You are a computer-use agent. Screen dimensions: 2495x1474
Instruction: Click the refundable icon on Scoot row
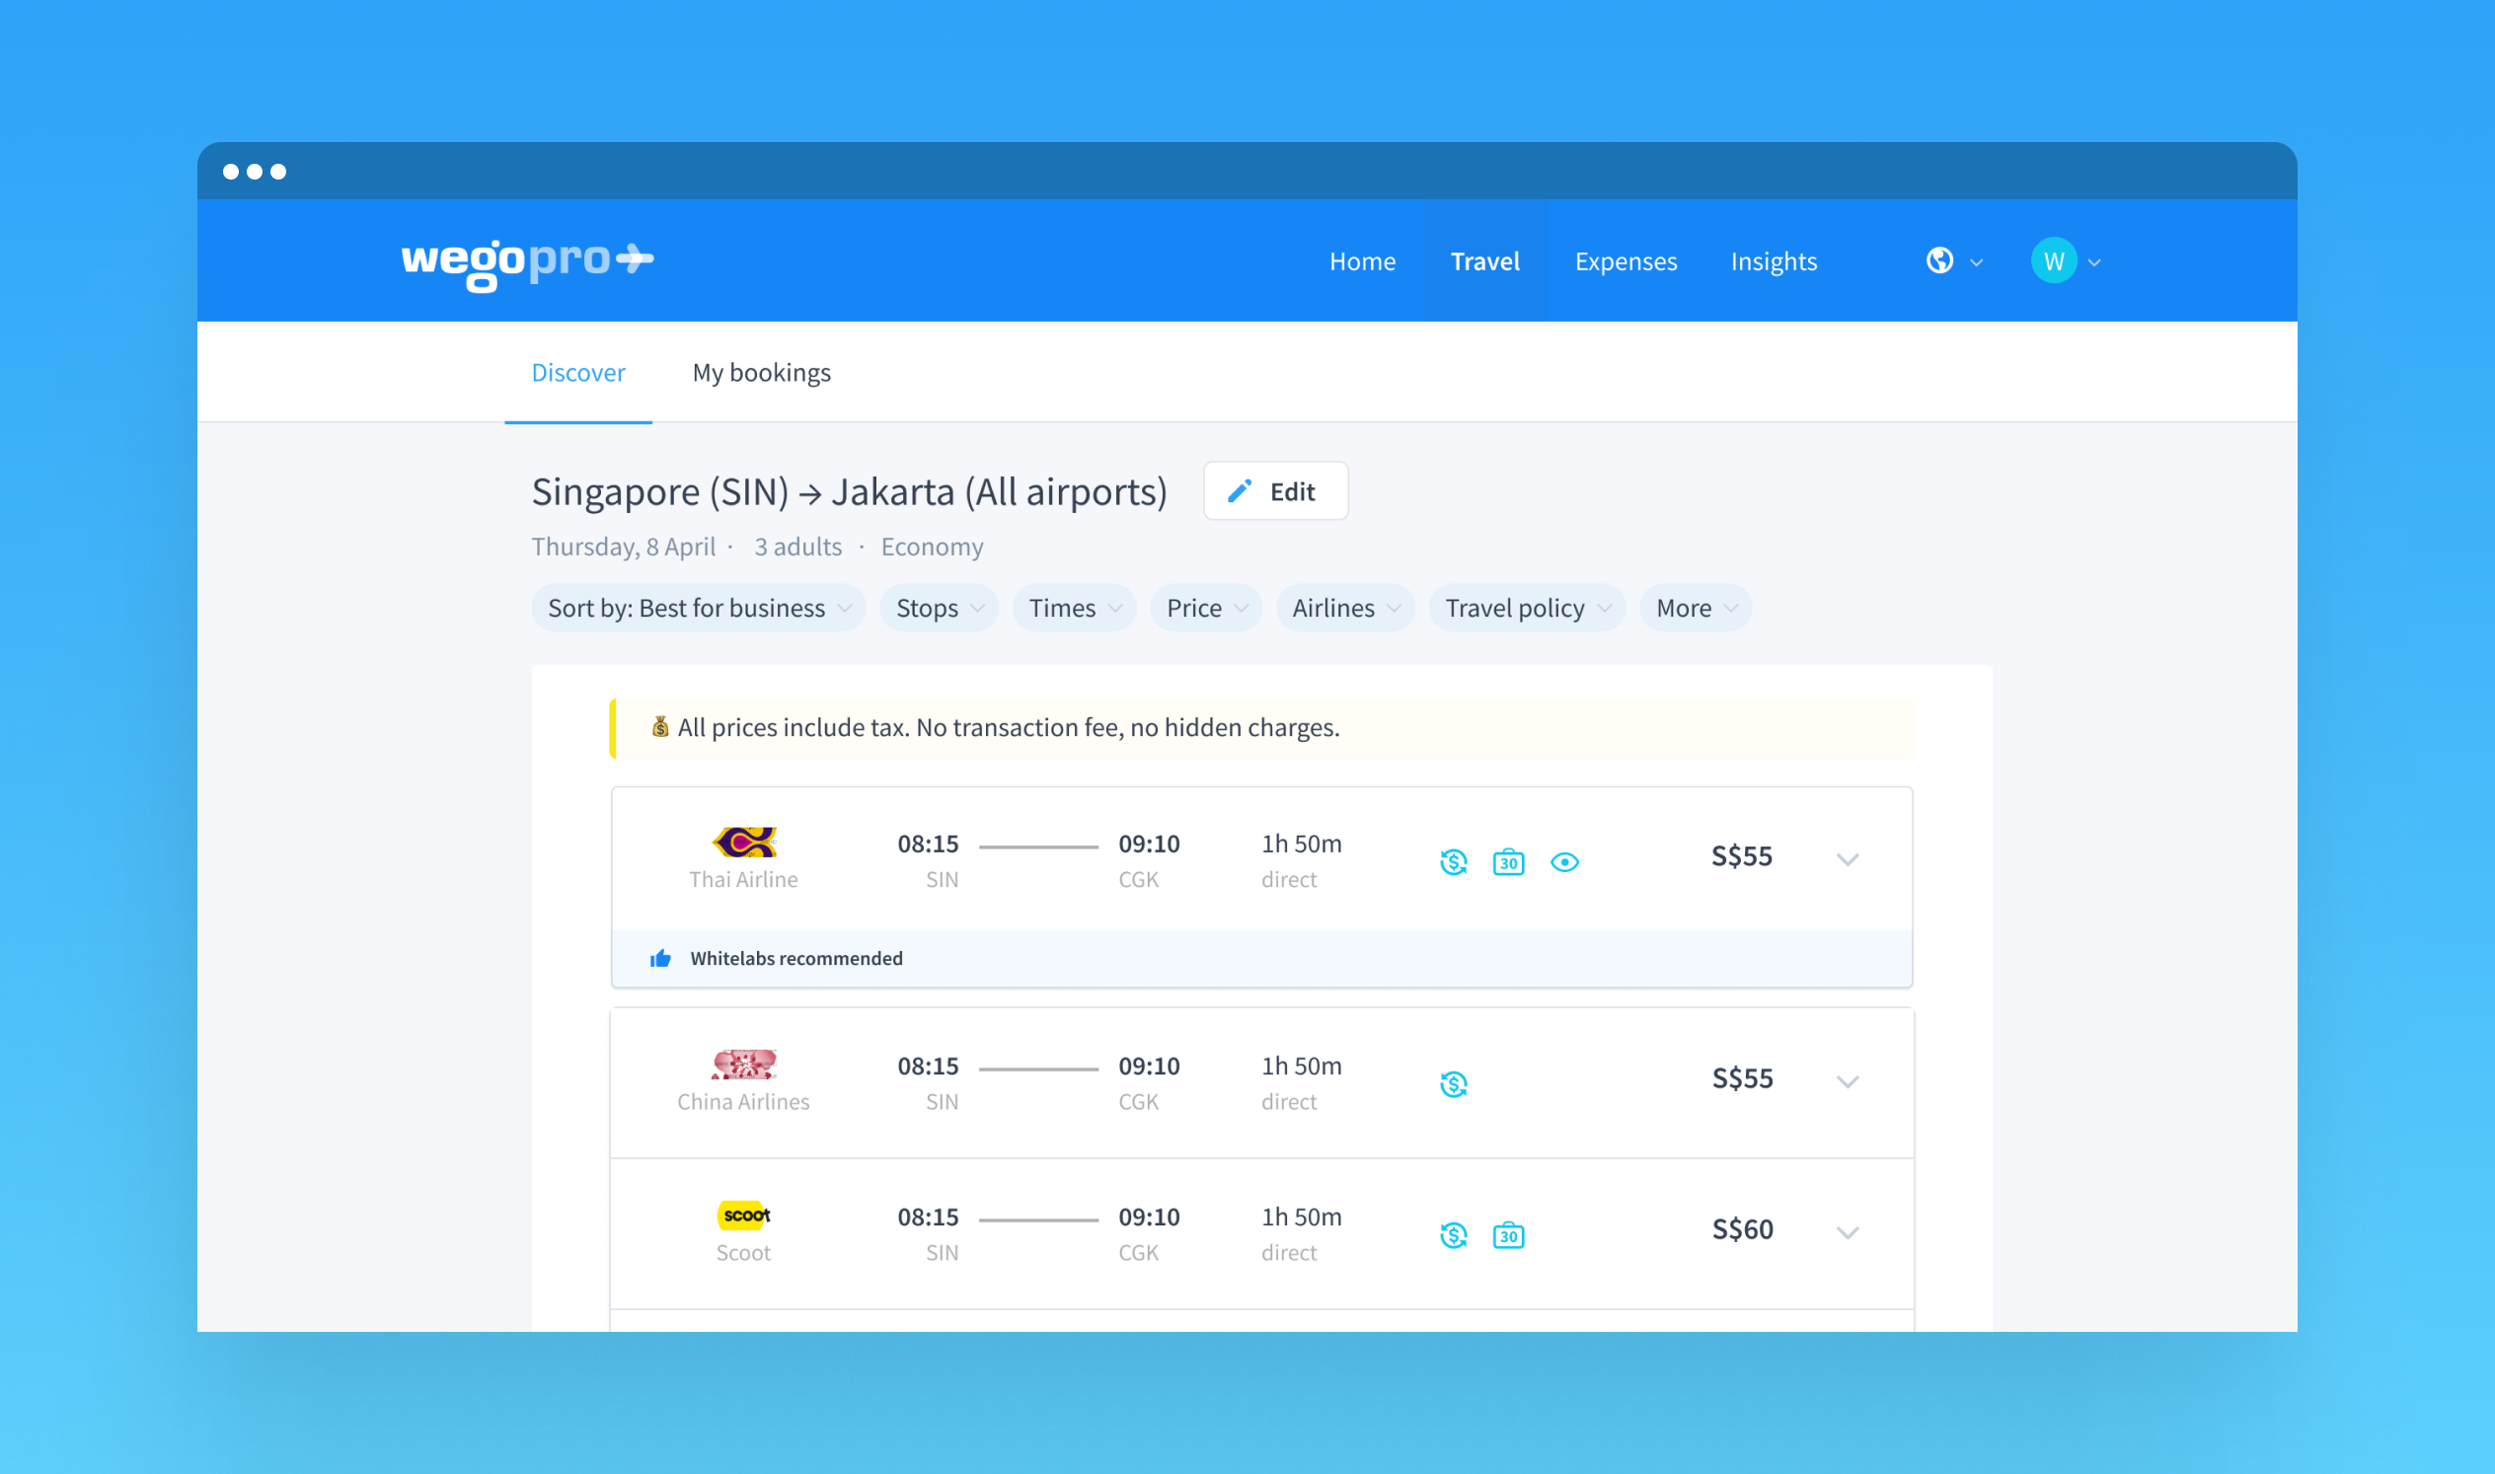coord(1453,1234)
